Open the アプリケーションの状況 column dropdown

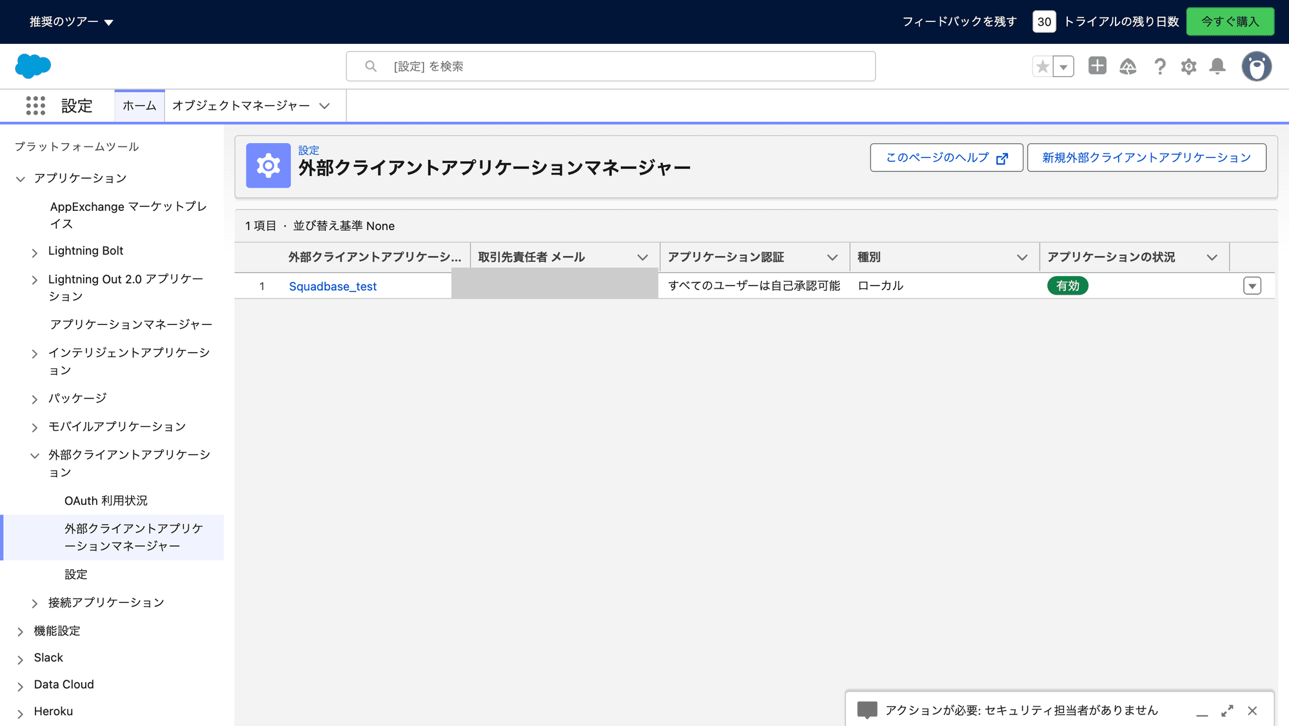pyautogui.click(x=1211, y=257)
